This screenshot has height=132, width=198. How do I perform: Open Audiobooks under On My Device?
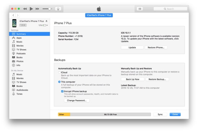tap(30, 90)
